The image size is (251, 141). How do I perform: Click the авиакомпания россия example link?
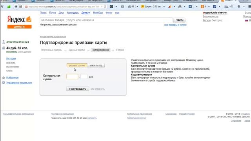point(64,25)
